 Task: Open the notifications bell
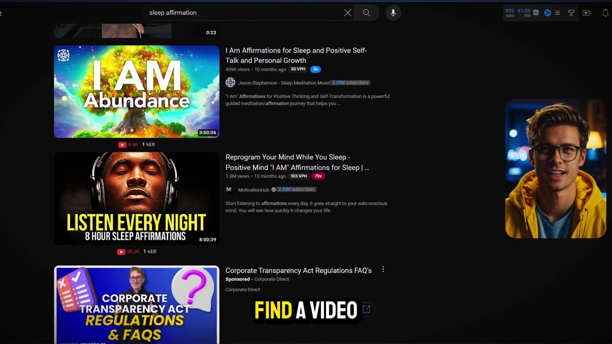pos(606,13)
